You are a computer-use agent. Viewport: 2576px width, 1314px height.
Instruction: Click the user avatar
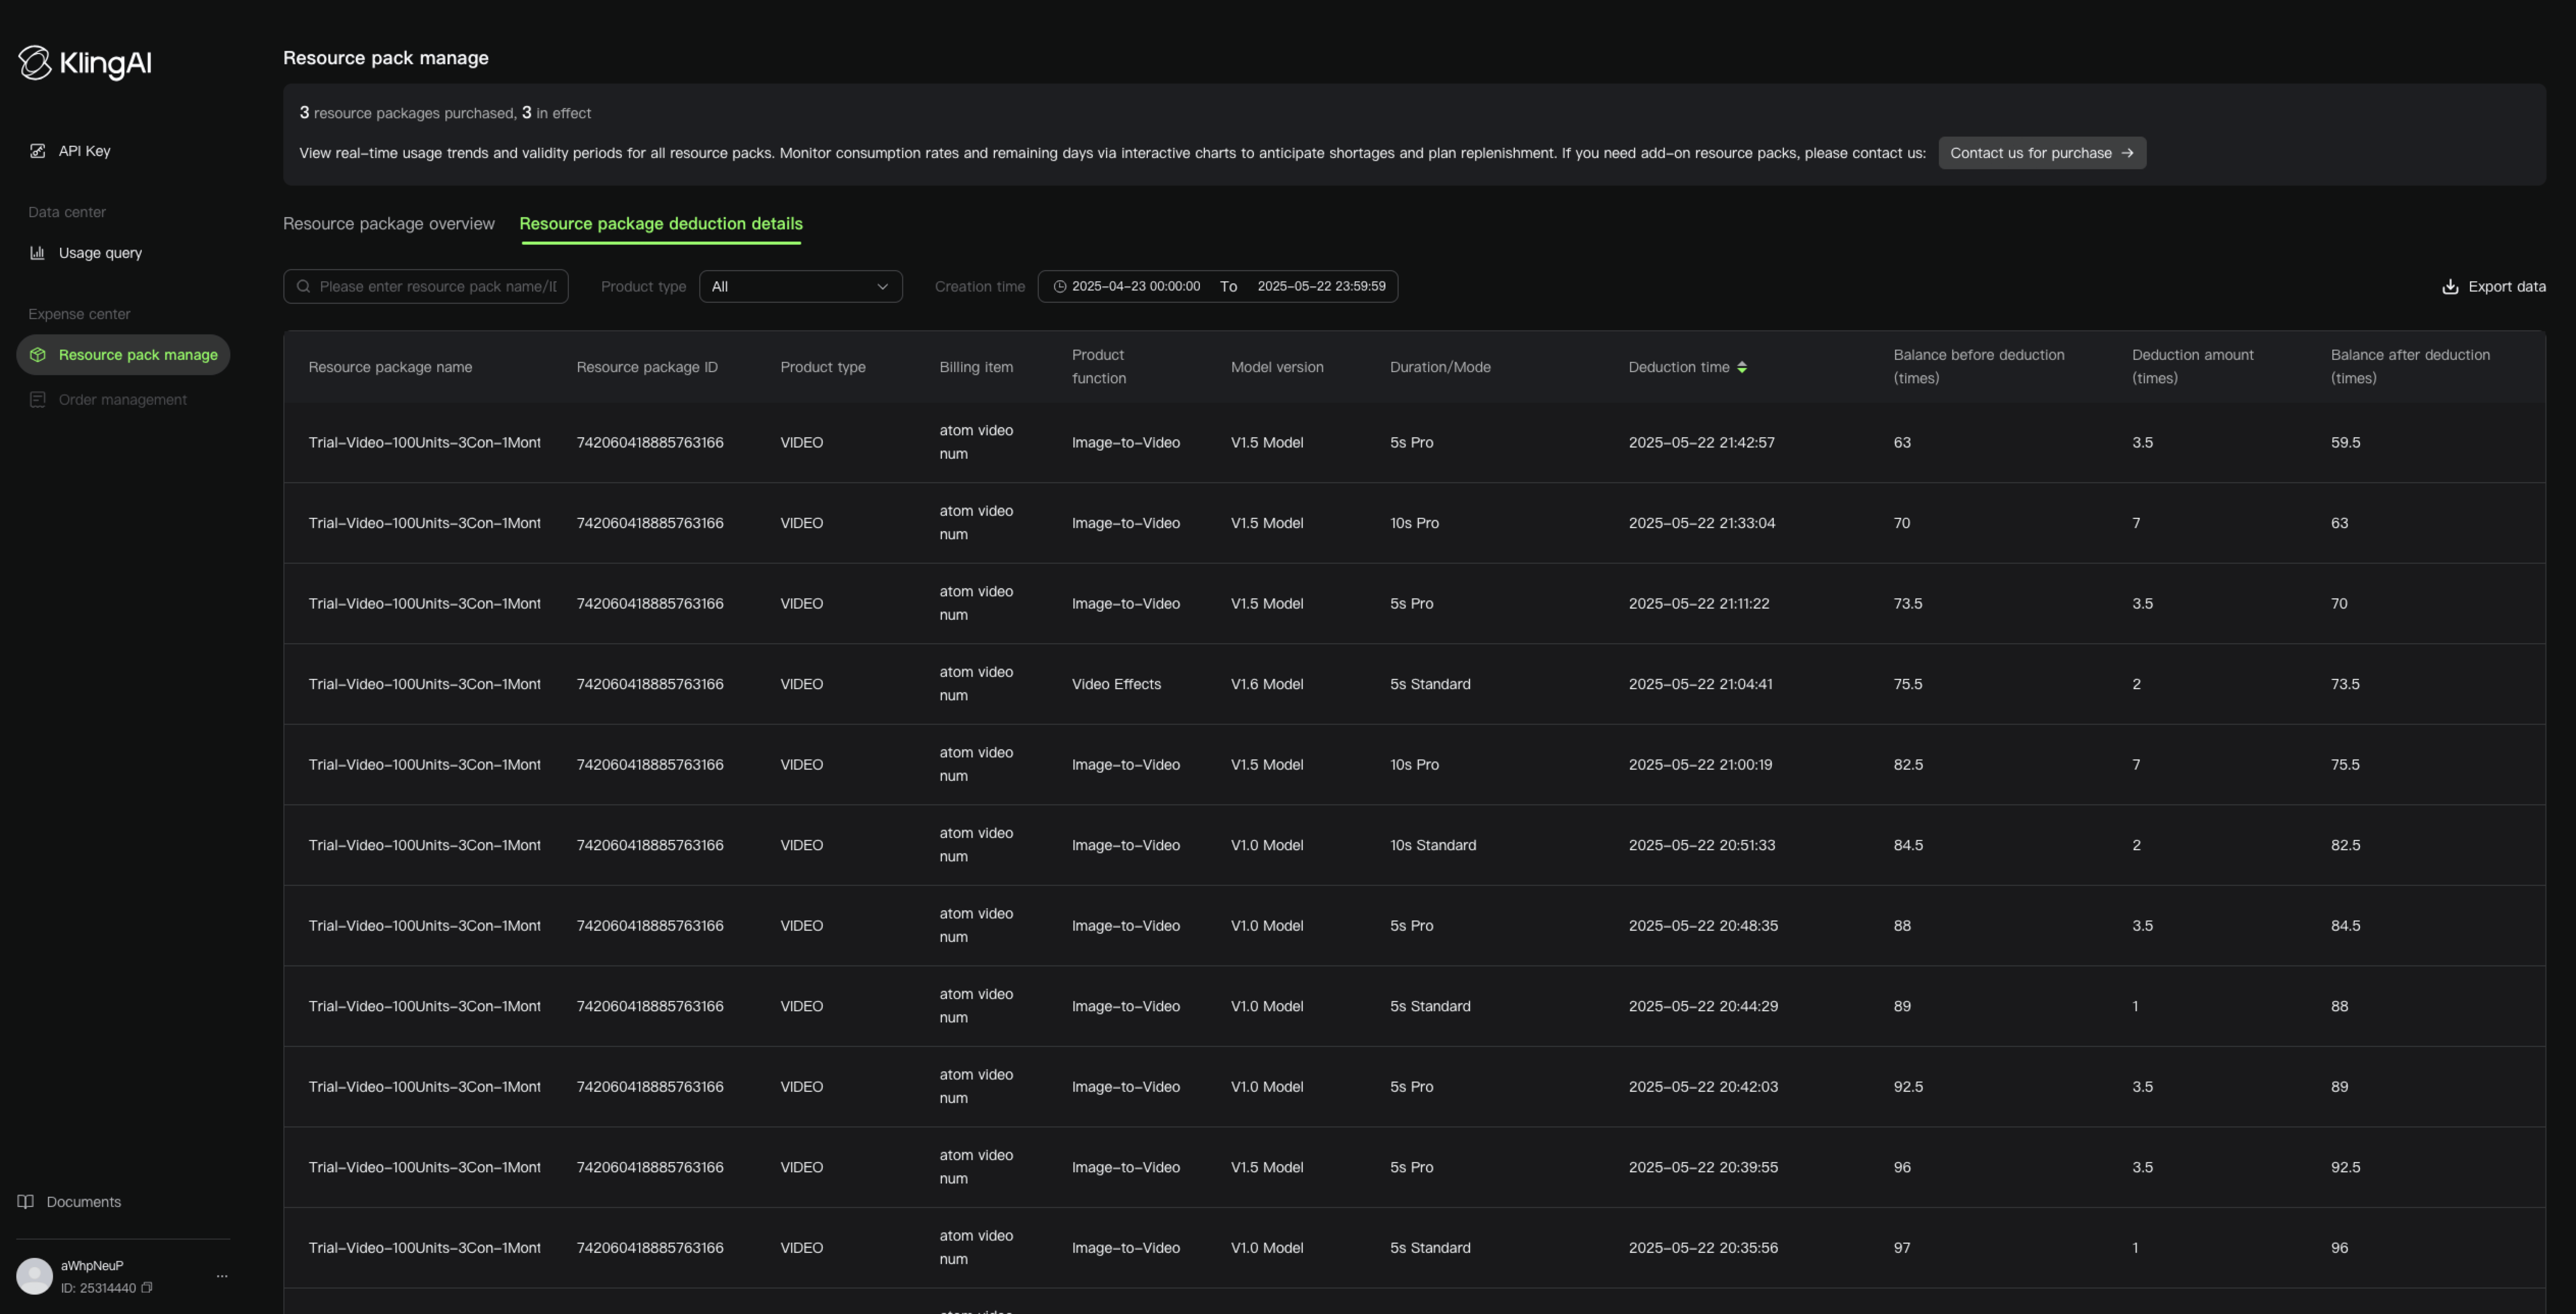tap(35, 1276)
